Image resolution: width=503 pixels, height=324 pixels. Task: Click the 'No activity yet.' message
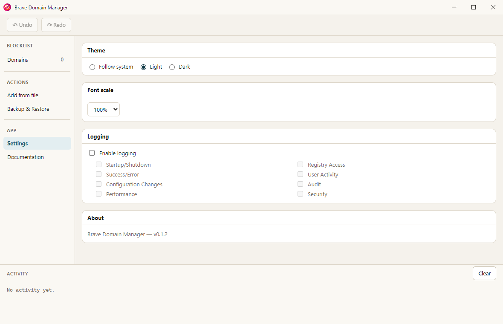[x=31, y=290]
